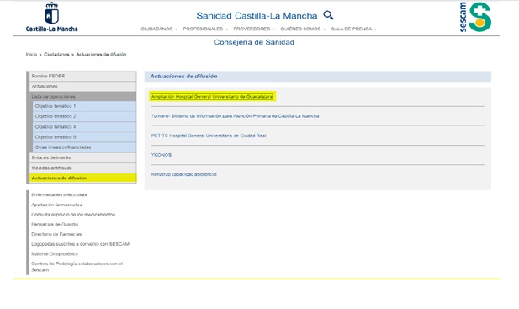Open Farmacias de Guardia link
Viewport: 519px width, 309px height.
(x=55, y=224)
